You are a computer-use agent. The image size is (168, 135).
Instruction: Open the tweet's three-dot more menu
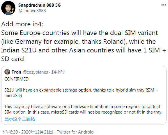[x=164, y=5]
